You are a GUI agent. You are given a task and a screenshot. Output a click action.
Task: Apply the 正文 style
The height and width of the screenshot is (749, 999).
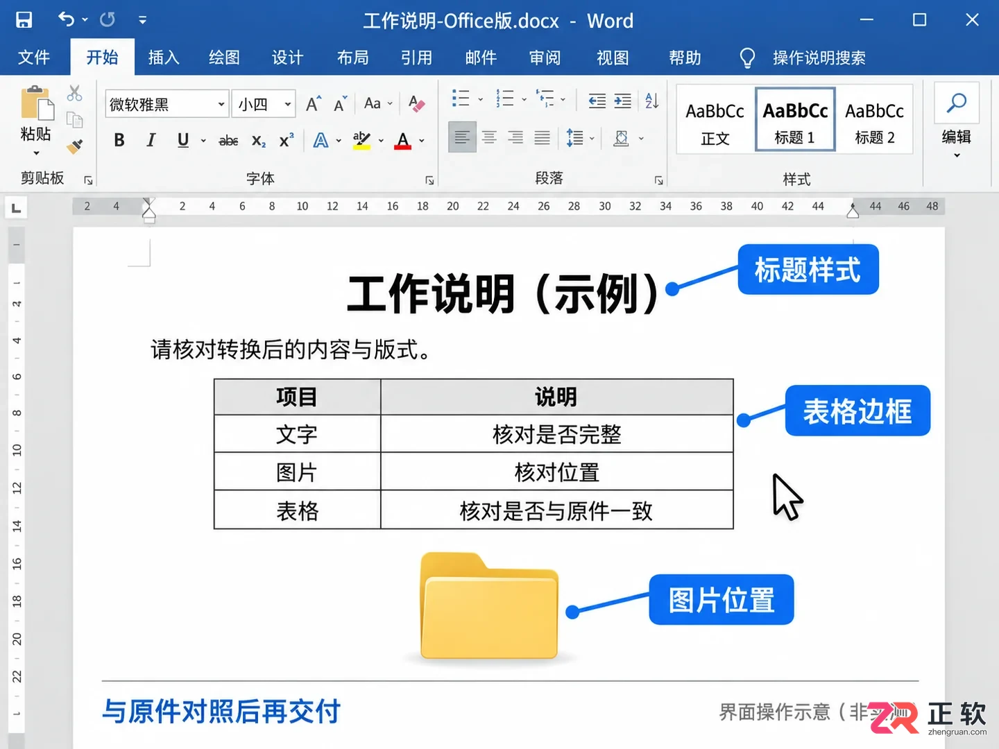coord(715,119)
